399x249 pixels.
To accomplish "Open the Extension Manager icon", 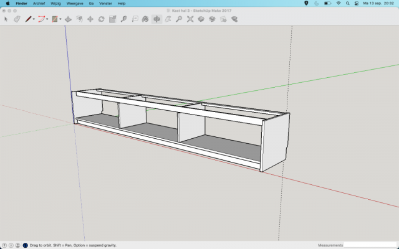I will pos(234,19).
